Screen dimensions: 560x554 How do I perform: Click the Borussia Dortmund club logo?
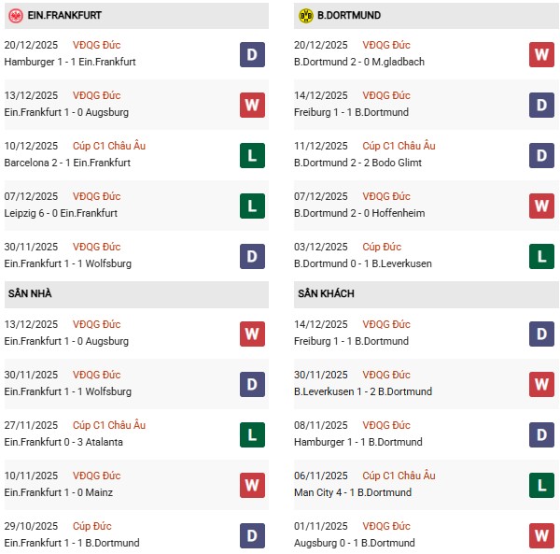tap(305, 16)
